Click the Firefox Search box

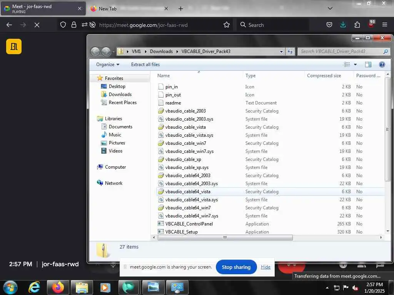(273, 25)
